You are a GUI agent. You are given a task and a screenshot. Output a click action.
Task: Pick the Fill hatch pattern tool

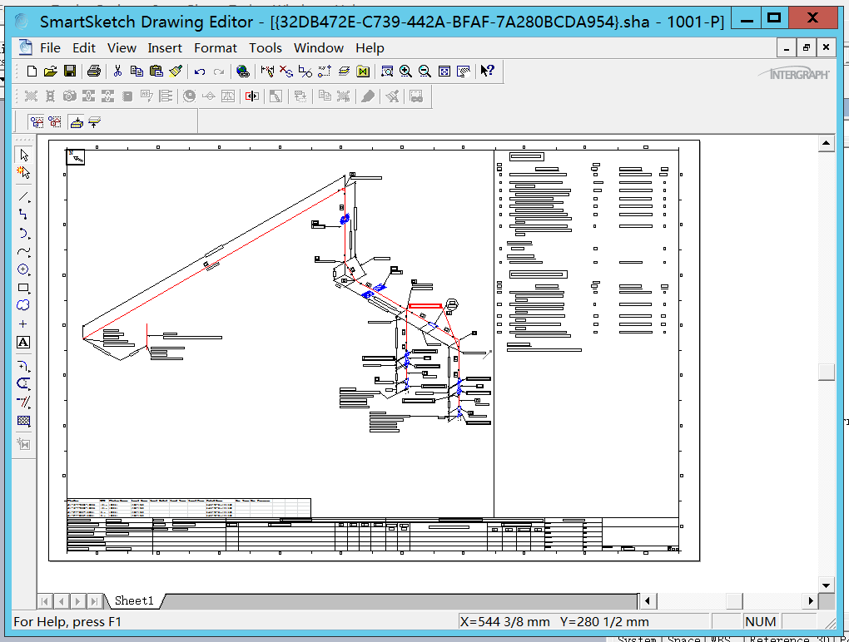23,421
